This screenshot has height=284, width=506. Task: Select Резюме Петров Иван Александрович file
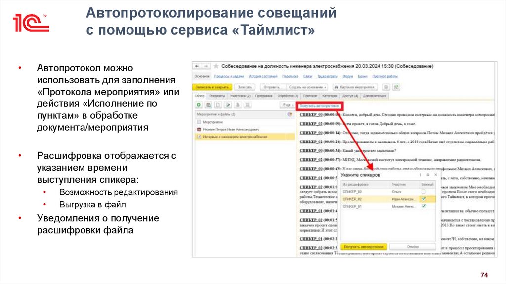click(x=245, y=129)
